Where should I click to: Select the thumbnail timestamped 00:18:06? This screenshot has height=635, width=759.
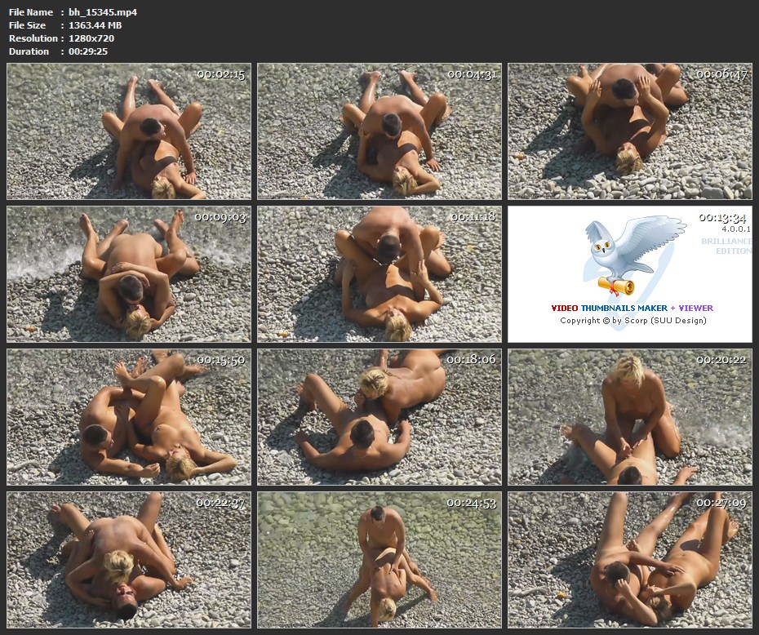pyautogui.click(x=379, y=417)
